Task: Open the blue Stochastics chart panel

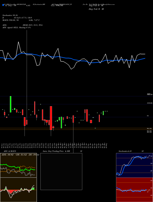Action: coord(134,165)
